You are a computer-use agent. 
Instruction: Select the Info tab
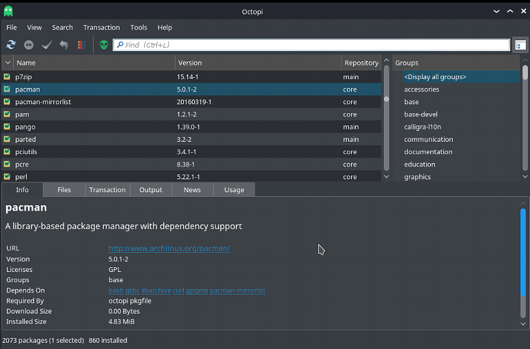[23, 190]
